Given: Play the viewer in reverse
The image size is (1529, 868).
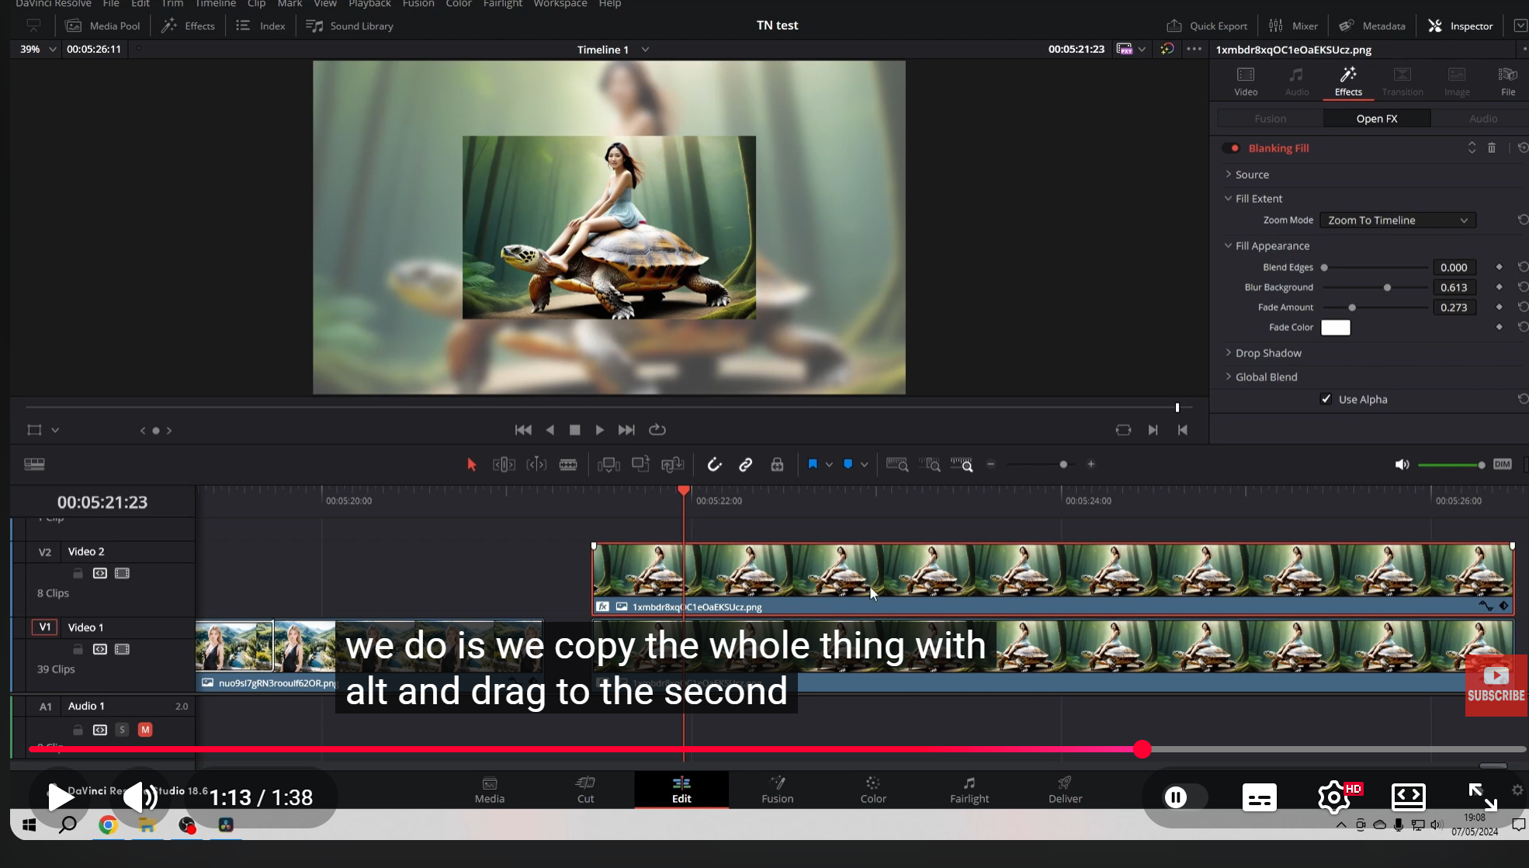Looking at the screenshot, I should (x=550, y=430).
